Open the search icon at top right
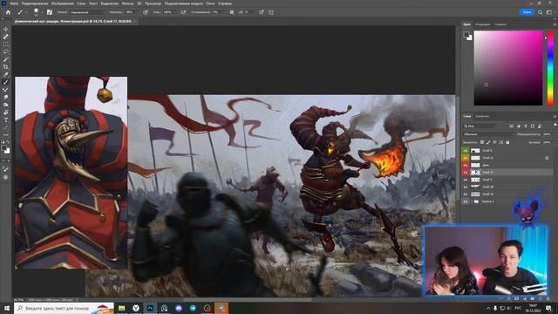 [540, 12]
